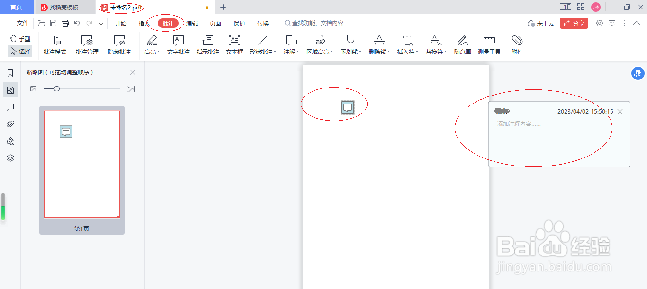Image resolution: width=647 pixels, height=289 pixels.
Task: Expand the quick access toolbar dropdown
Action: pyautogui.click(x=101, y=23)
